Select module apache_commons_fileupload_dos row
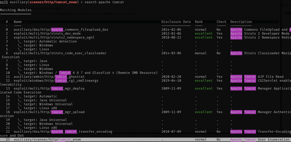 click(145, 30)
